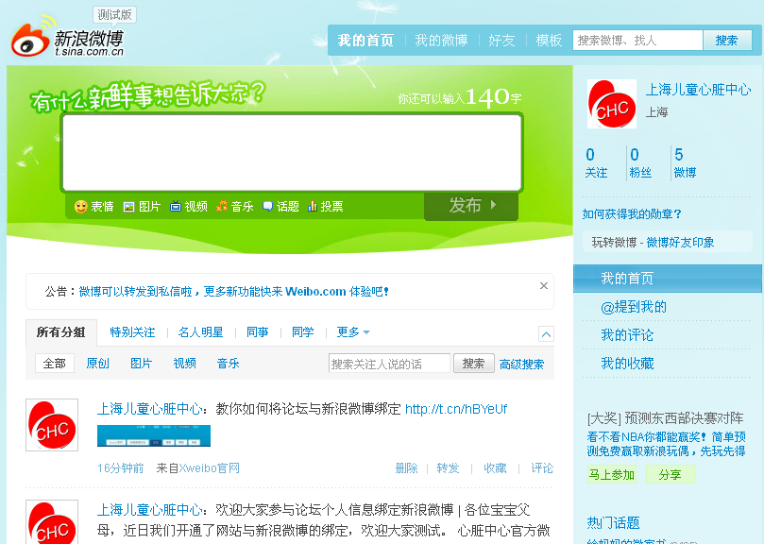Open CHC avatar of the 论坛与新浪微博绑定 post
764x544 pixels.
coord(52,425)
